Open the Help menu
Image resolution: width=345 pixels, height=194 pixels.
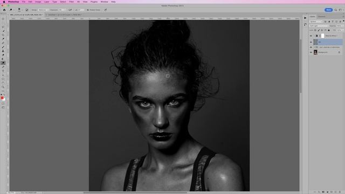113,2
